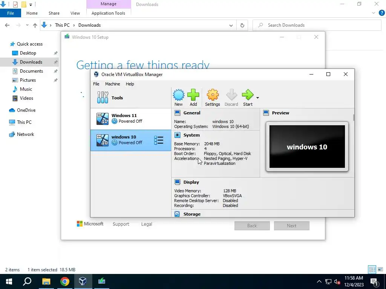Click the Windows Start button on taskbar

point(9,281)
